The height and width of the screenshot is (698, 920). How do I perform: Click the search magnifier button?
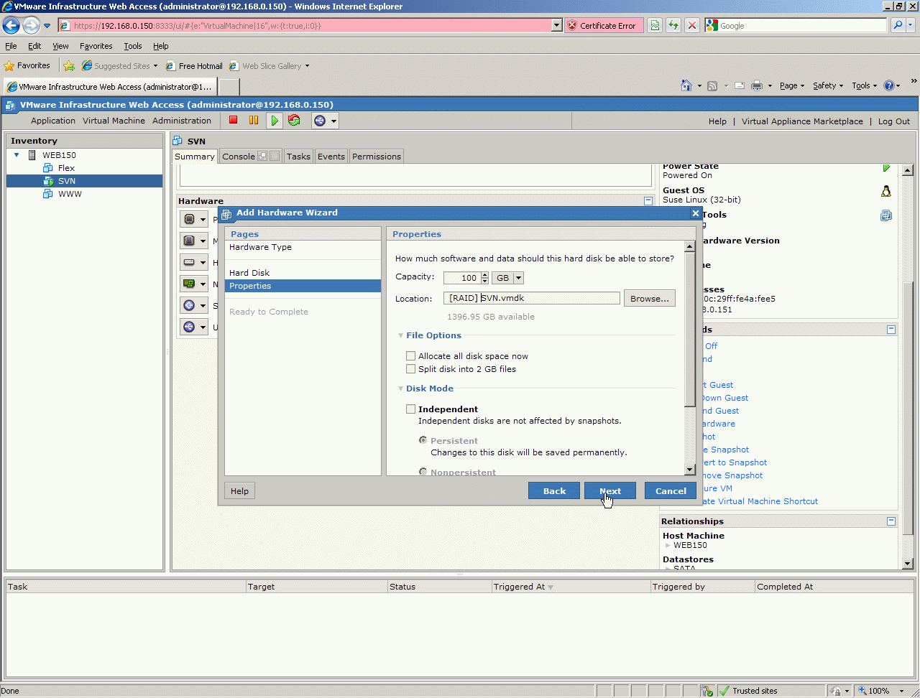pyautogui.click(x=898, y=26)
